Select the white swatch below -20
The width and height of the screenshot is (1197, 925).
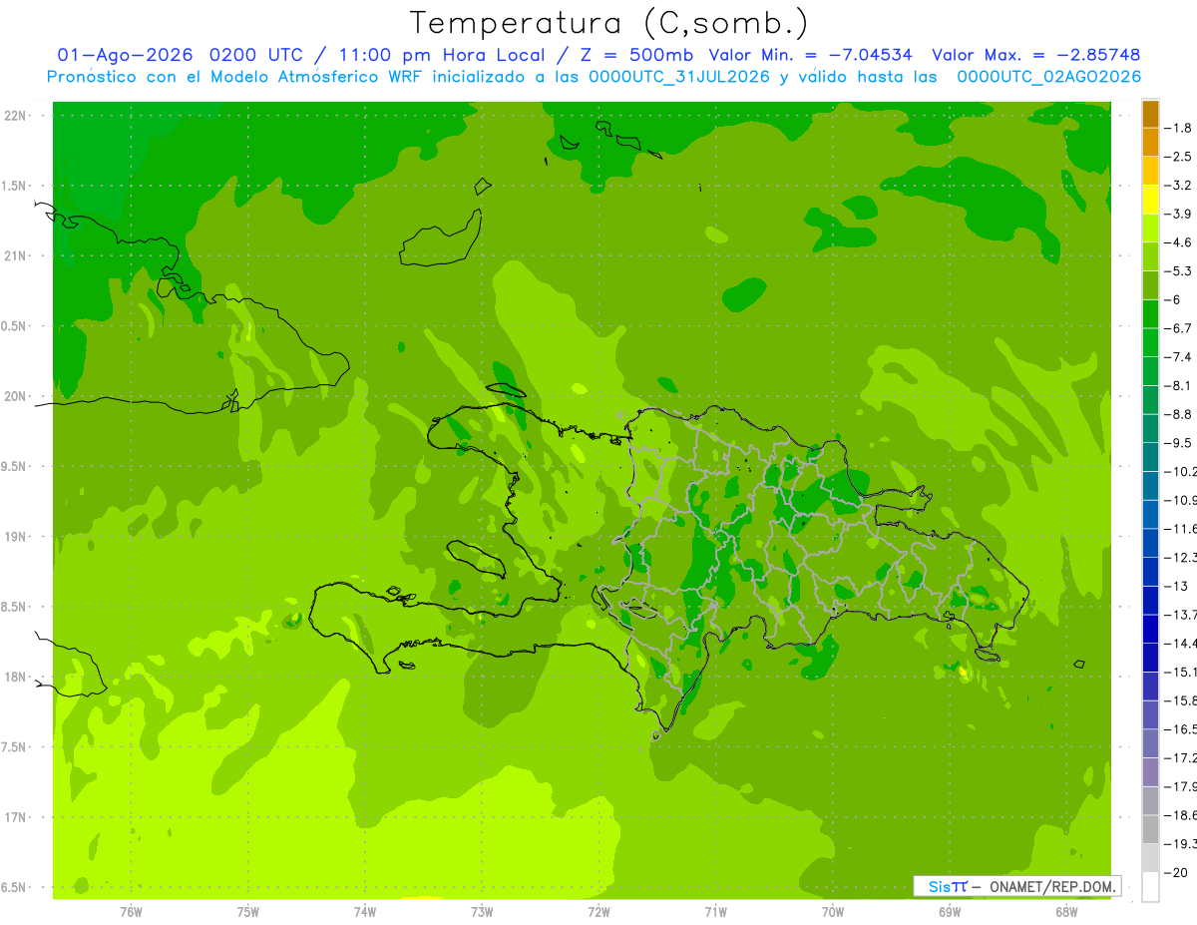pyautogui.click(x=1150, y=887)
